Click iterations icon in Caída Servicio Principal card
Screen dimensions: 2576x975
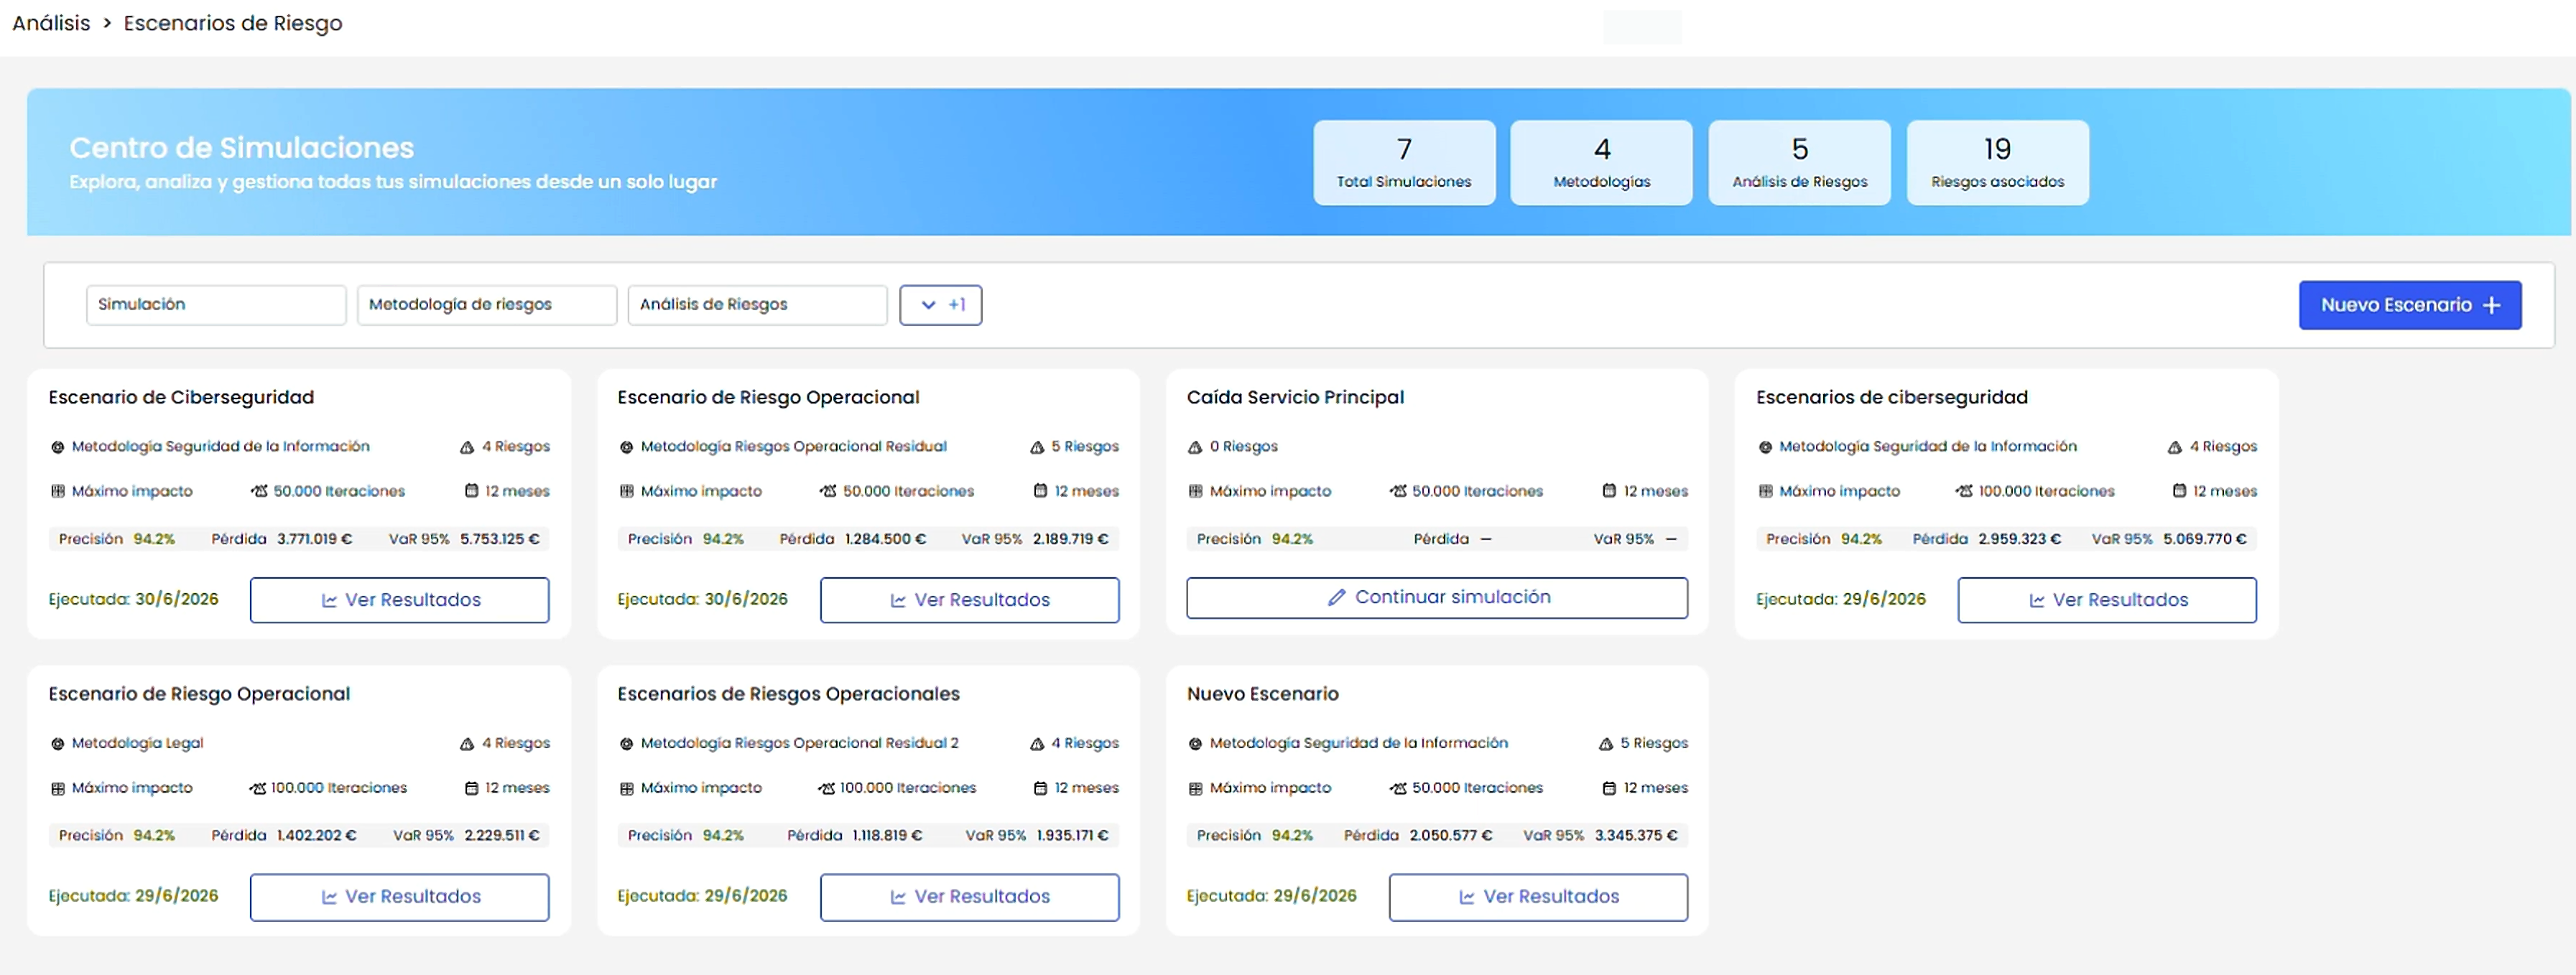click(1398, 490)
